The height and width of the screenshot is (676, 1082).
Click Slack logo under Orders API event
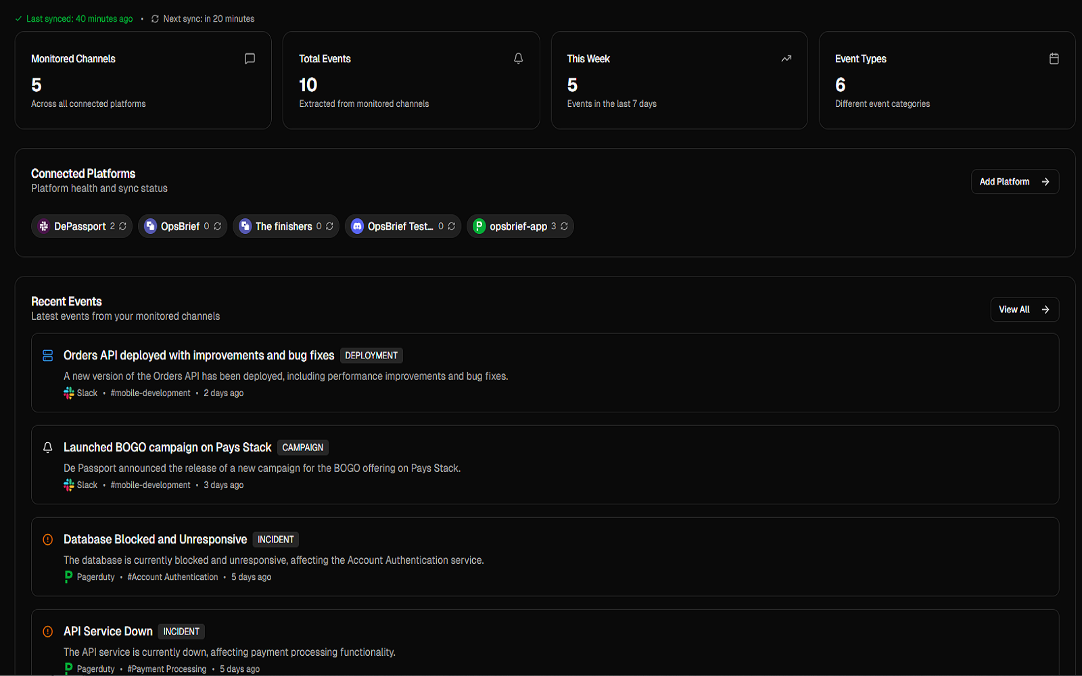[68, 393]
